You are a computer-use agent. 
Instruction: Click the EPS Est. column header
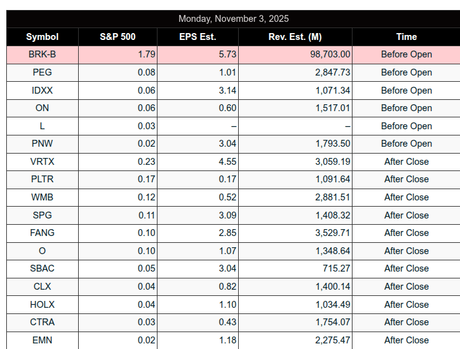197,37
